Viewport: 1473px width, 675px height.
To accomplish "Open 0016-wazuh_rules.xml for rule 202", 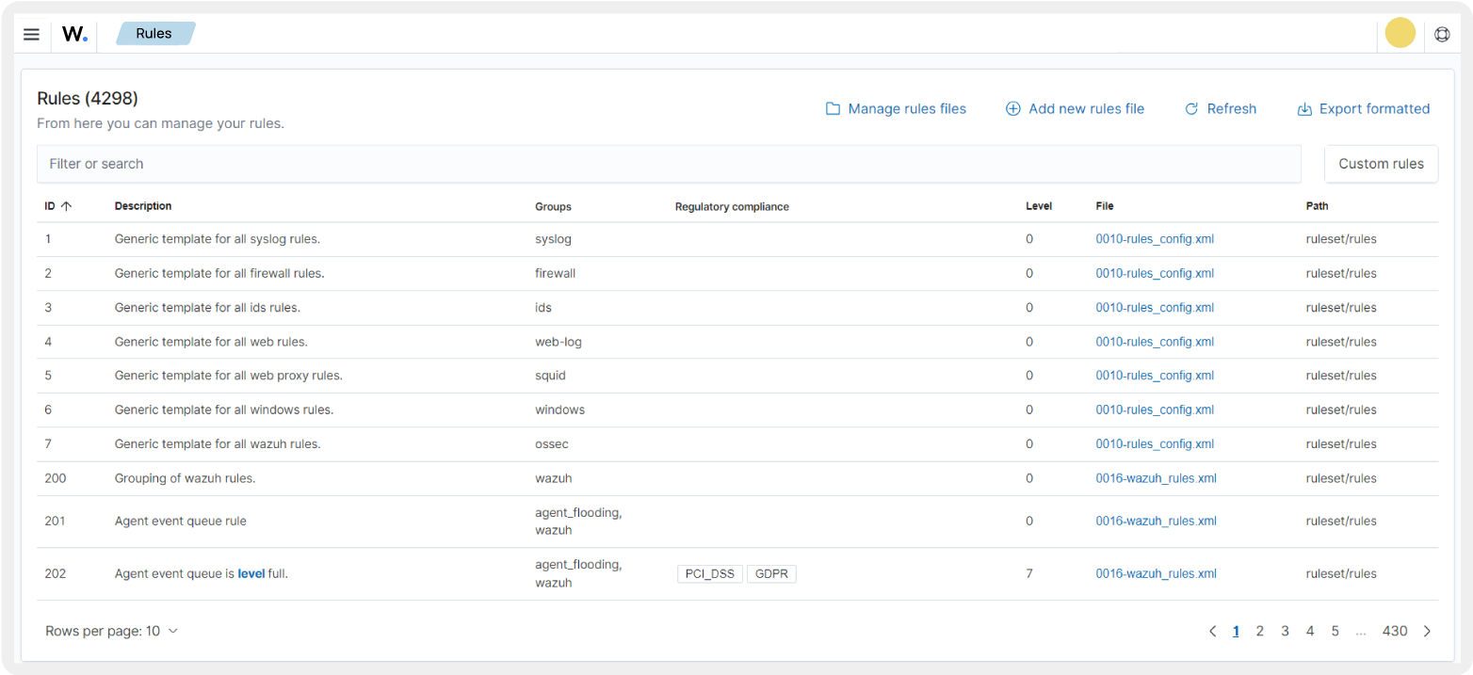I will pos(1156,573).
